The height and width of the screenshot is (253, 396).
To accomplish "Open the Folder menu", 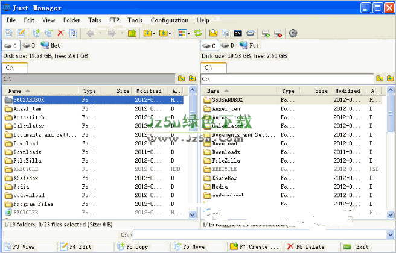I will [x=72, y=20].
